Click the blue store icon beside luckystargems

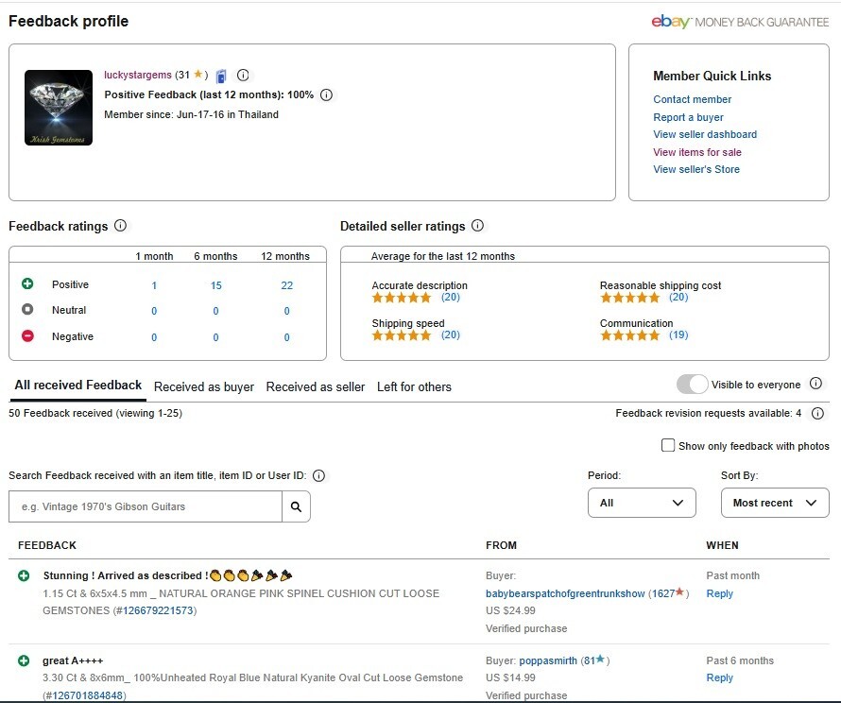[221, 76]
